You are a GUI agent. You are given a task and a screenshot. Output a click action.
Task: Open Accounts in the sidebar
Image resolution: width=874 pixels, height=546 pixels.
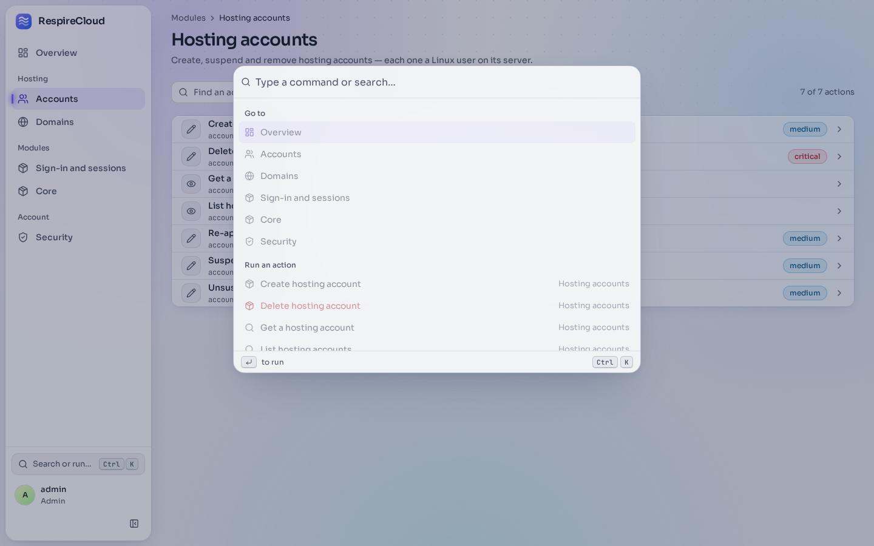(78, 99)
